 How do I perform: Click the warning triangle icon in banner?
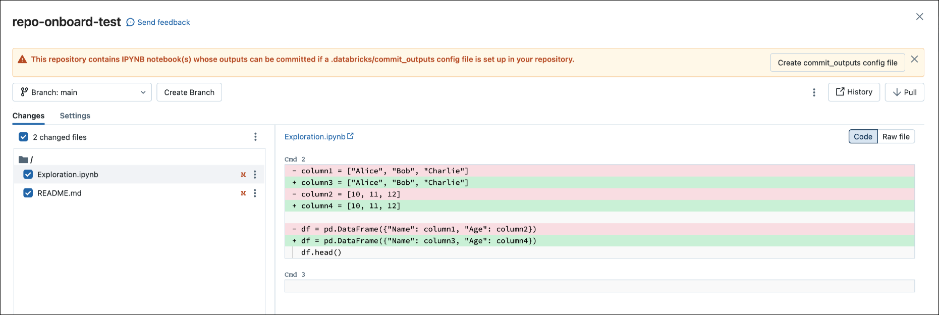click(22, 60)
